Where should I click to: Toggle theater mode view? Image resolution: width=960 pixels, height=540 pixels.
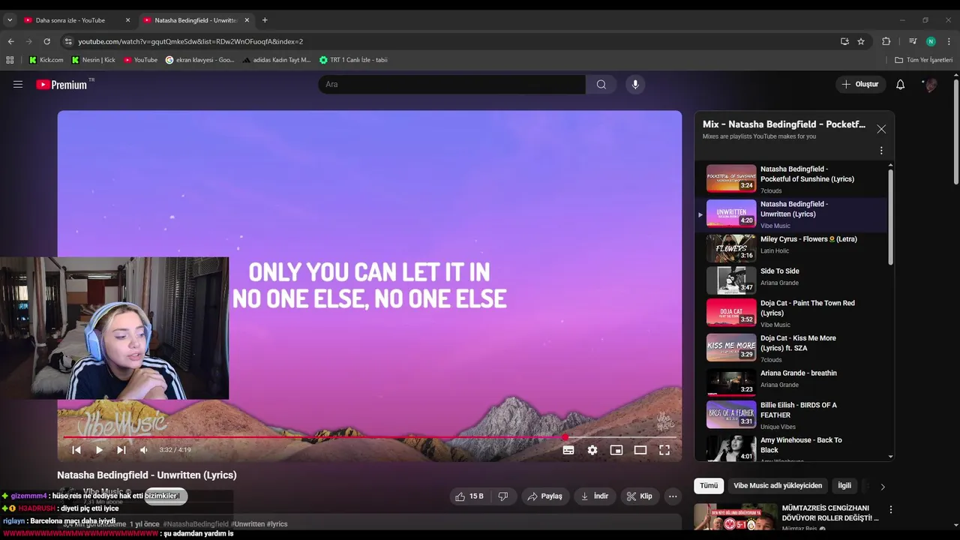(x=640, y=450)
